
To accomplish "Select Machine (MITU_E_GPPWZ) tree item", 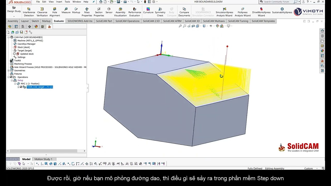I will click(x=28, y=41).
